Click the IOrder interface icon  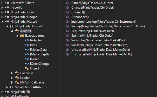27,59
